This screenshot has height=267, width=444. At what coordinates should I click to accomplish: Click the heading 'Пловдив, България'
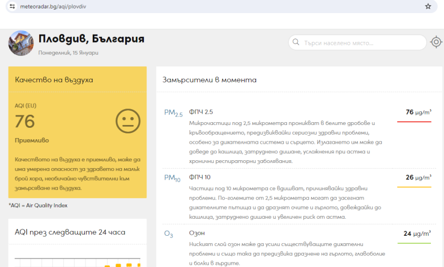[92, 39]
